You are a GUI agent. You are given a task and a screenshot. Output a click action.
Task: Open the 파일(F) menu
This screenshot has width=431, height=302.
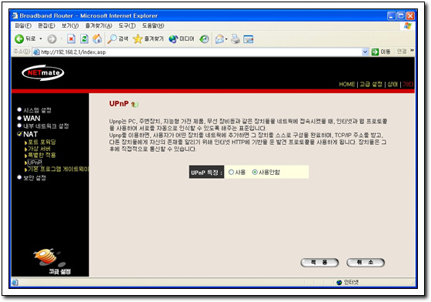(x=23, y=25)
